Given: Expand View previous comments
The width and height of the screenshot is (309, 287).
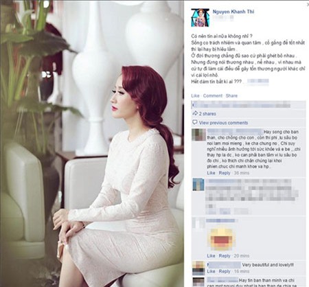Looking at the screenshot, I should pos(223,123).
